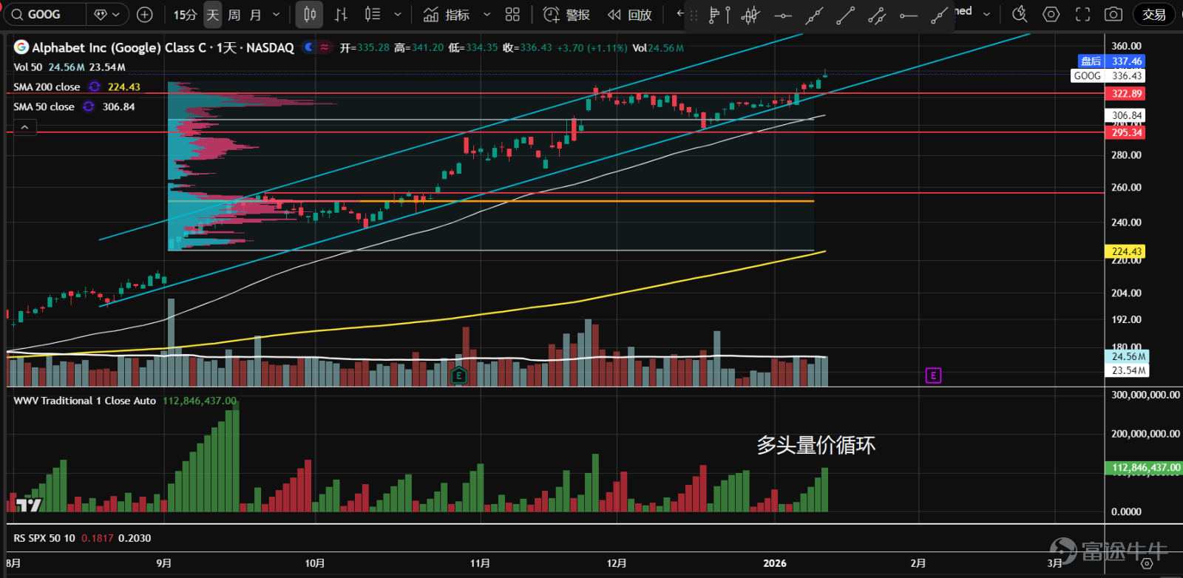The width and height of the screenshot is (1183, 578).
Task: Select the fixed range volume profile tool
Action: pyautogui.click(x=719, y=15)
